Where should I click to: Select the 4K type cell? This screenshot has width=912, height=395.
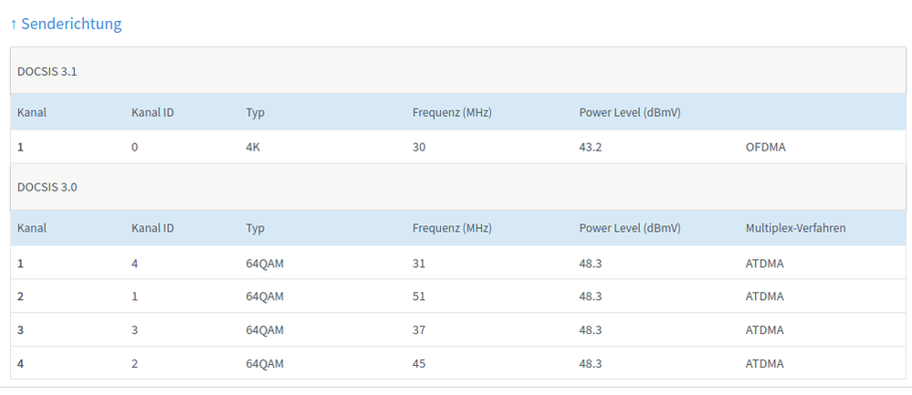pyautogui.click(x=253, y=147)
